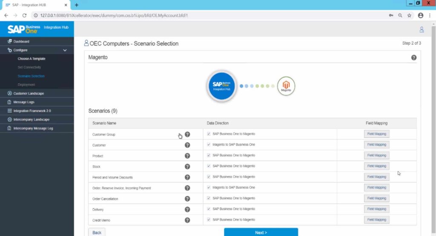Screen dimensions: 436x236
Task: Open browser three-dot menu
Action: (x=430, y=16)
